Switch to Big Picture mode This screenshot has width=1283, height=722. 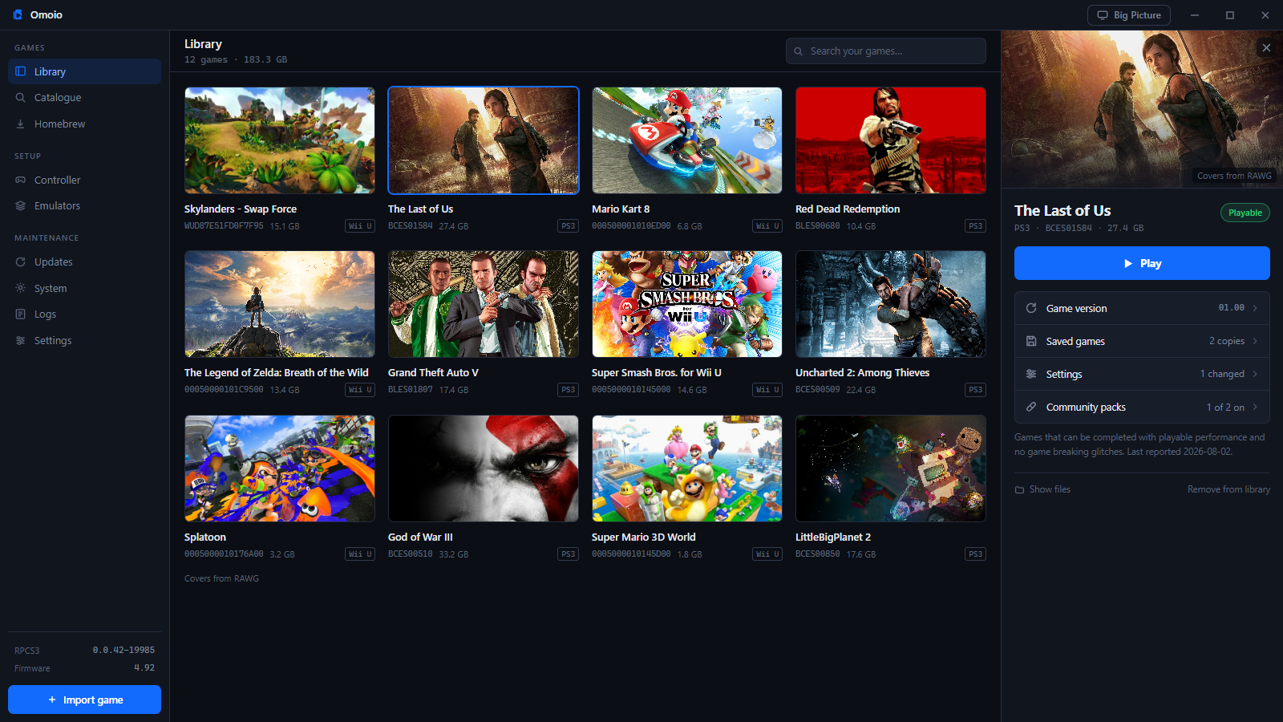coord(1129,15)
